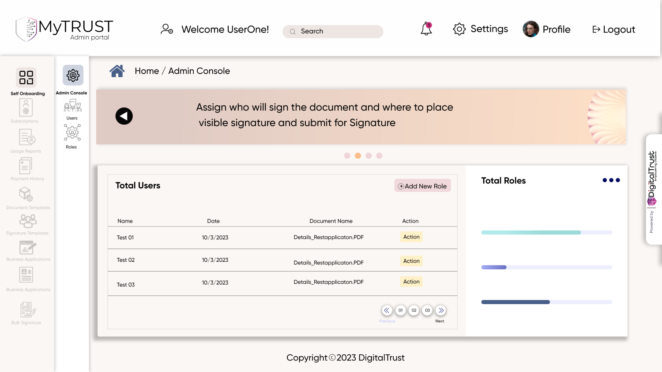Click Logout in the top bar

613,30
